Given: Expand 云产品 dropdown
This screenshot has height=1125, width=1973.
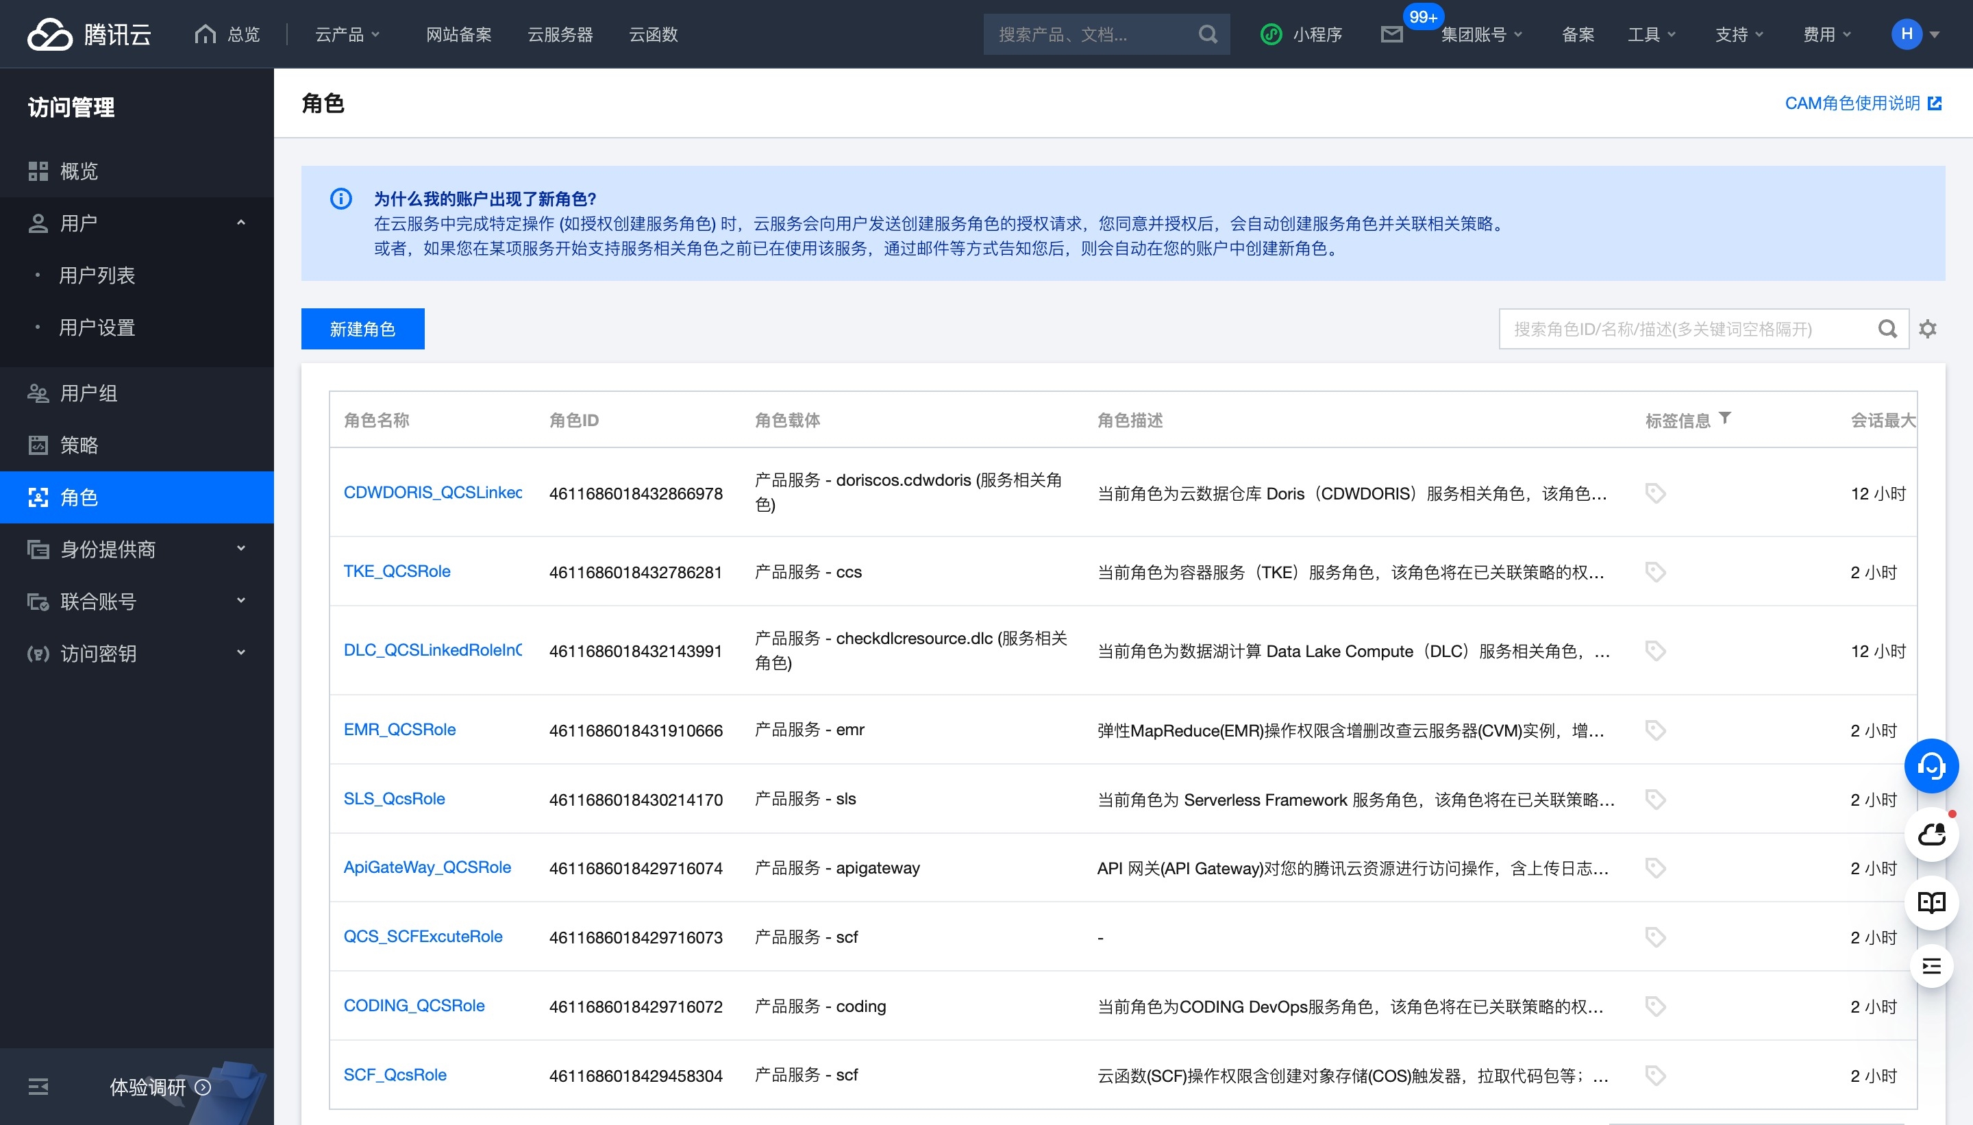Looking at the screenshot, I should [347, 34].
